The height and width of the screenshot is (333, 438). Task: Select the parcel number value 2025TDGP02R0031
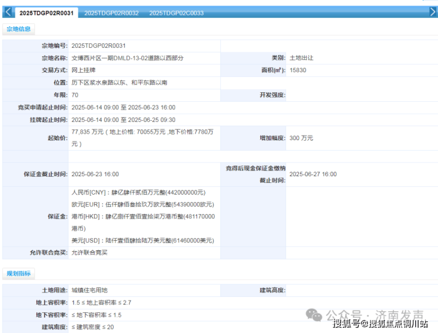[99, 46]
